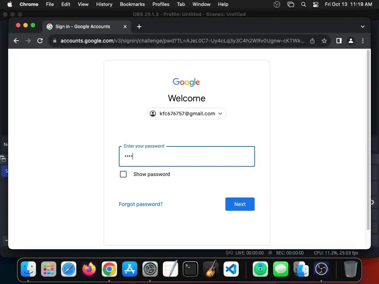Click the Google logo
This screenshot has width=379, height=284.
pyautogui.click(x=187, y=82)
